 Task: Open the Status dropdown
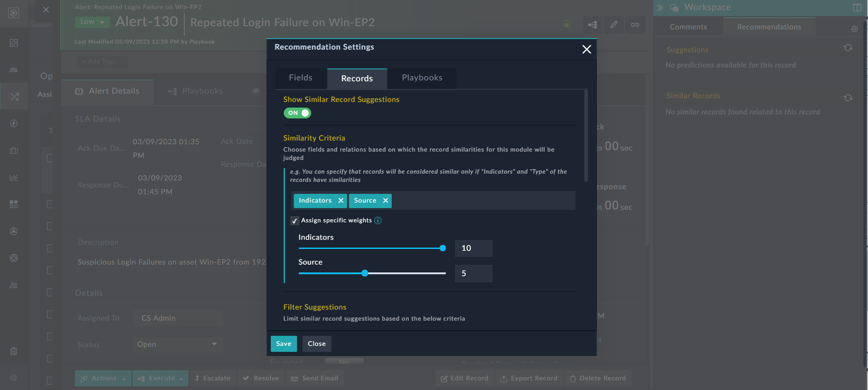pos(178,345)
